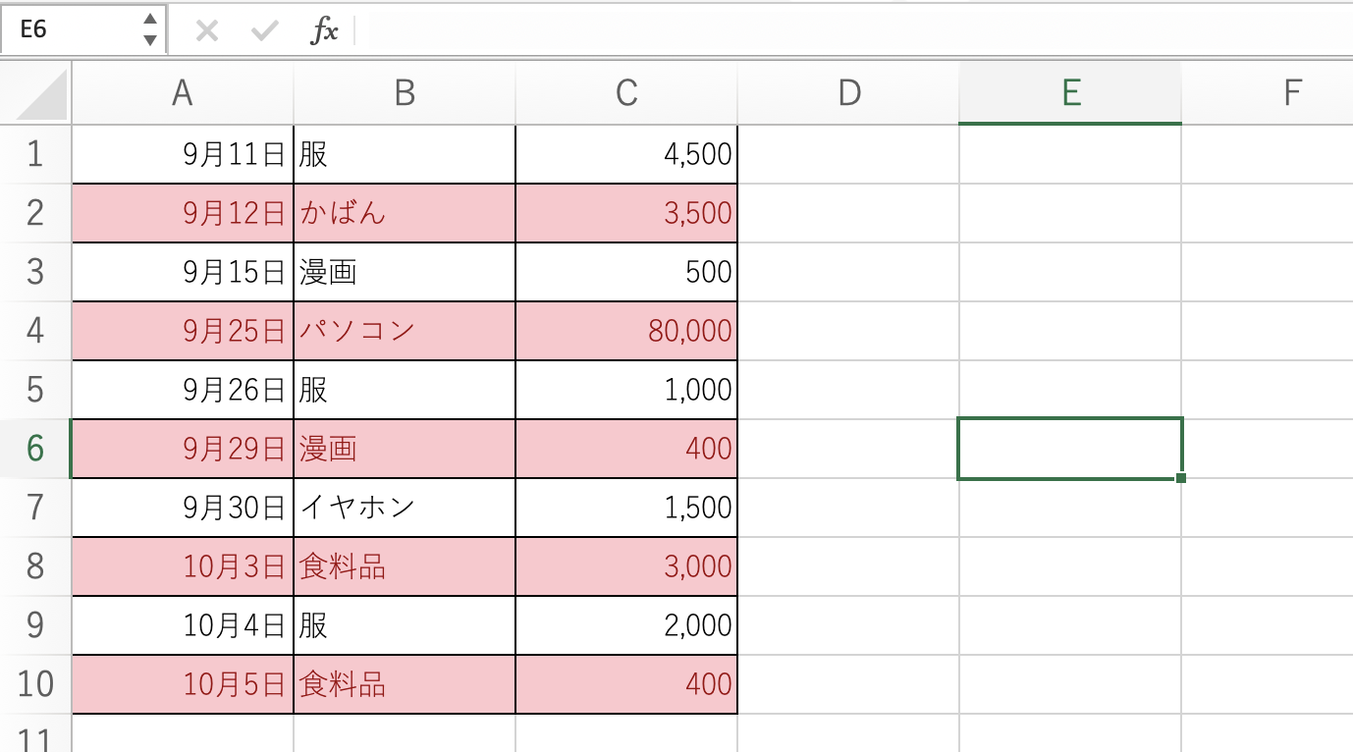The image size is (1353, 752).
Task: Select empty cell D1
Action: [848, 153]
